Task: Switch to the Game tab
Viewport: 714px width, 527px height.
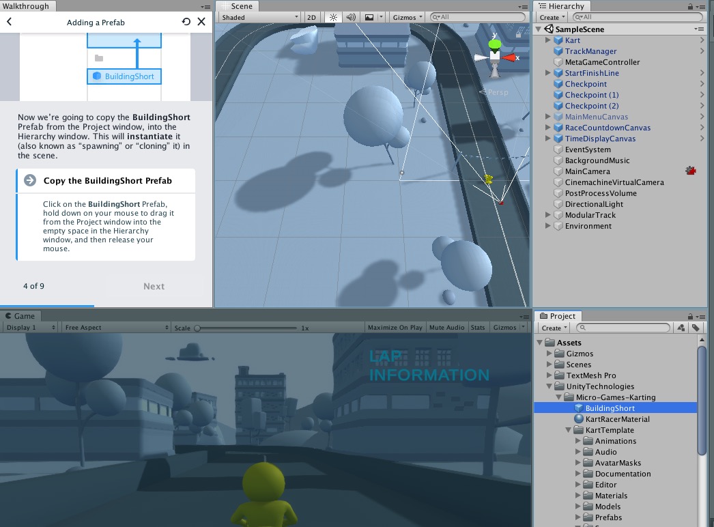Action: click(x=20, y=315)
